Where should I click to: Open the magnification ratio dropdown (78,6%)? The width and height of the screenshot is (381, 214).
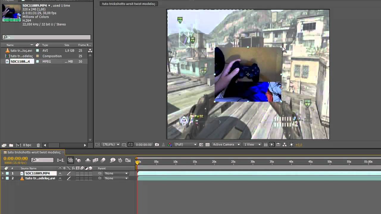coord(111,144)
